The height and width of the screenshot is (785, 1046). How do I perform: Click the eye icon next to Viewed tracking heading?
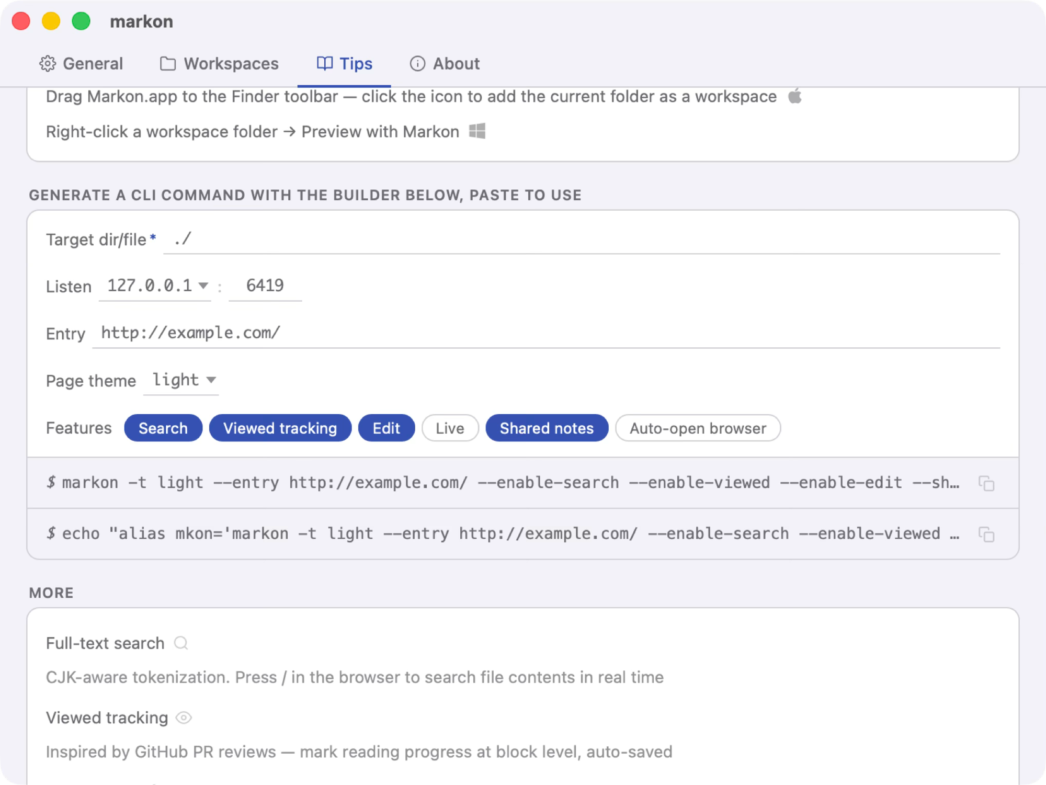184,718
